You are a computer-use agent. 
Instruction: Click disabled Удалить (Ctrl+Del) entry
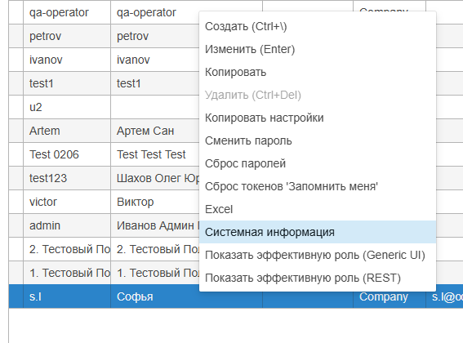[x=318, y=95]
